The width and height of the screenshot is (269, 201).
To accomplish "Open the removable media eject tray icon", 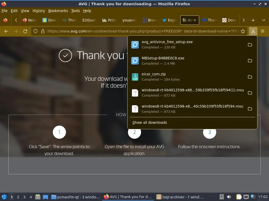I will coord(222,197).
